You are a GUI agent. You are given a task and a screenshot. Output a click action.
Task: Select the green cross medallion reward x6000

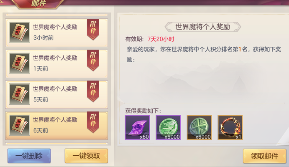pyautogui.click(x=199, y=127)
